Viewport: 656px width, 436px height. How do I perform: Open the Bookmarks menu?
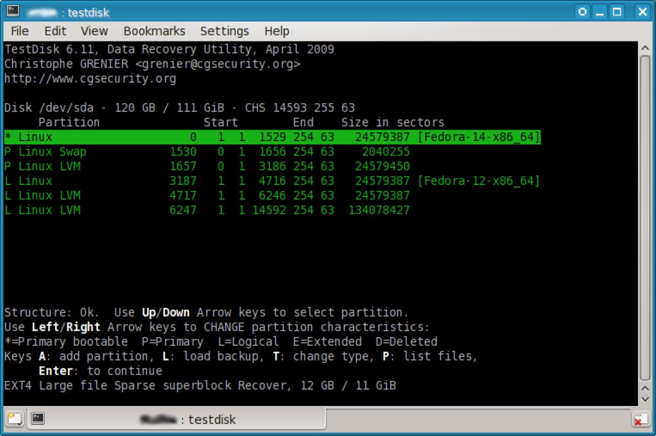coord(154,31)
